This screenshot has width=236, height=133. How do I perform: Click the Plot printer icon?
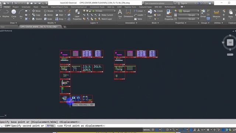tap(28, 3)
